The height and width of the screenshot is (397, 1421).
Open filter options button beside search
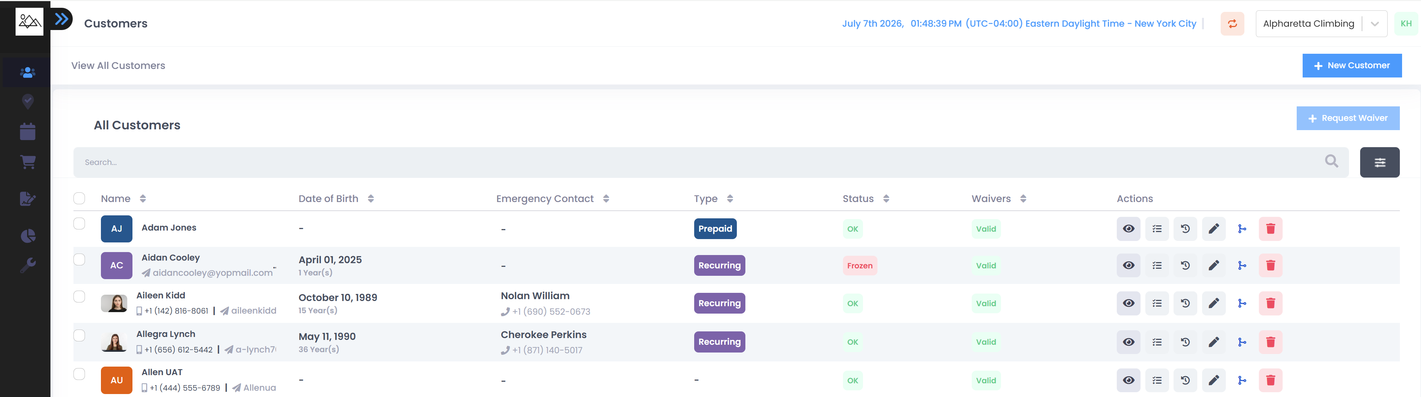[1379, 162]
